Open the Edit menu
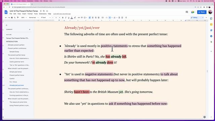This screenshot has height=121, width=215. [x=15, y=14]
